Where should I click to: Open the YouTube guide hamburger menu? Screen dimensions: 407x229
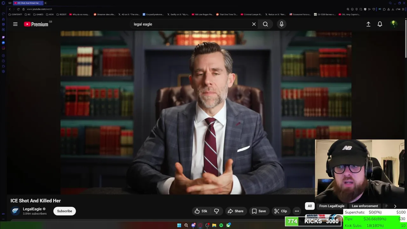coord(15,24)
